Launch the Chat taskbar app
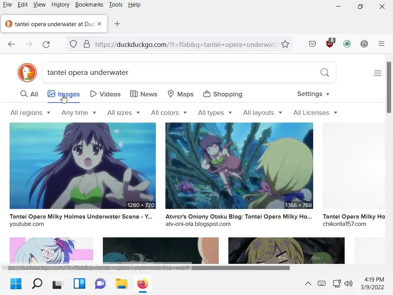Viewport: 393px width, 295px height. (x=100, y=284)
